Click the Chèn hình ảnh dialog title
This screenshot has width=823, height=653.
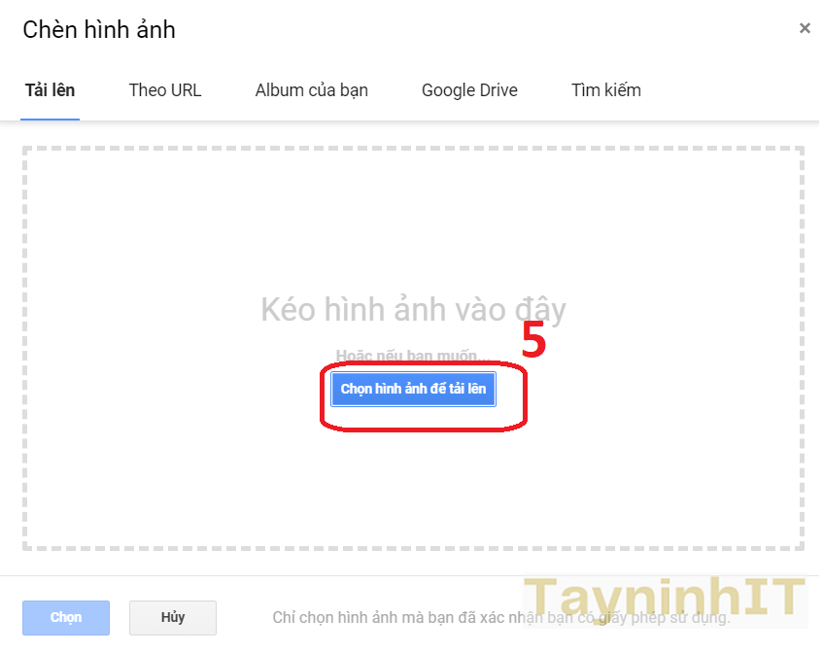tap(99, 29)
